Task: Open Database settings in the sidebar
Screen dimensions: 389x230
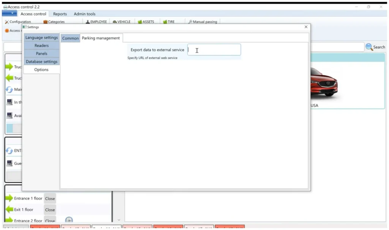Action: click(x=41, y=61)
